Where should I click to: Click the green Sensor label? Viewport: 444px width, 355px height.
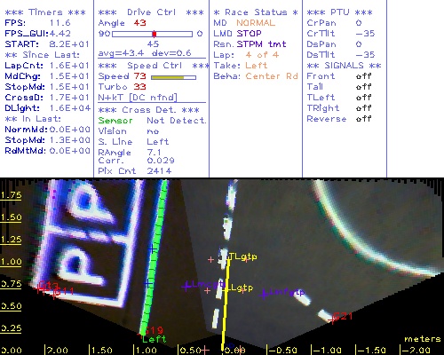pos(115,121)
